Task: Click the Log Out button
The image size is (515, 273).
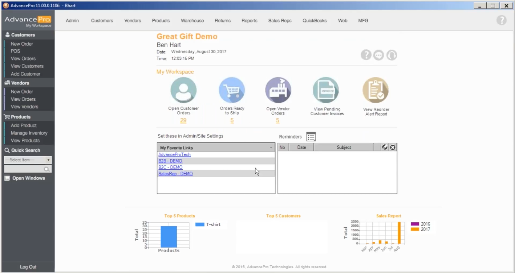Action: [28, 267]
